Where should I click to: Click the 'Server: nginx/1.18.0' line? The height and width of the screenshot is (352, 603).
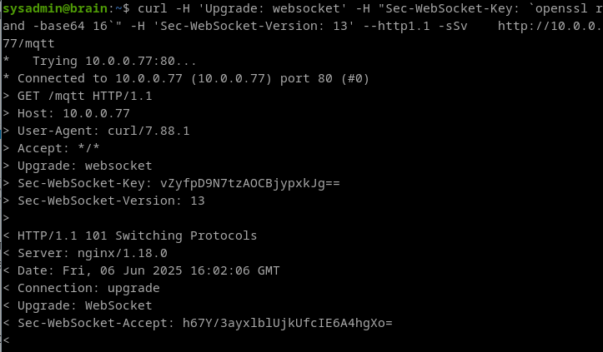pos(93,253)
